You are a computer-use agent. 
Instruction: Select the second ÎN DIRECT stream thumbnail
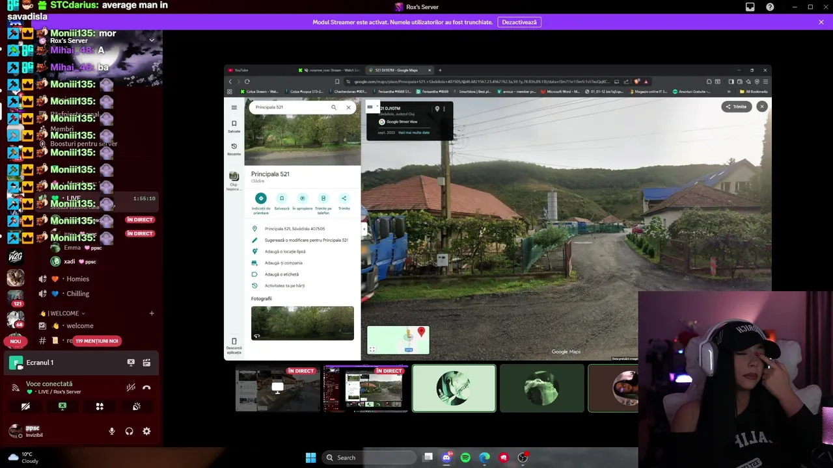tap(366, 389)
